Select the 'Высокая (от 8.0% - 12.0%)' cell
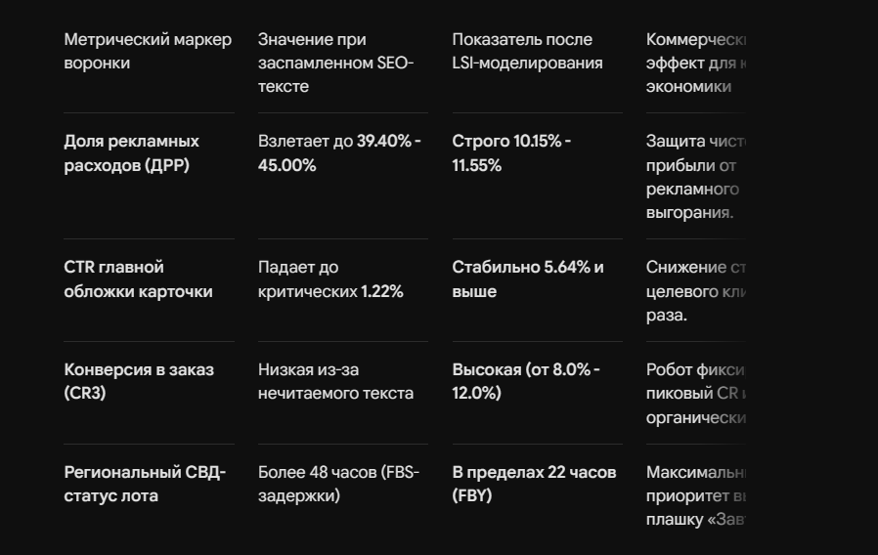 (x=526, y=381)
